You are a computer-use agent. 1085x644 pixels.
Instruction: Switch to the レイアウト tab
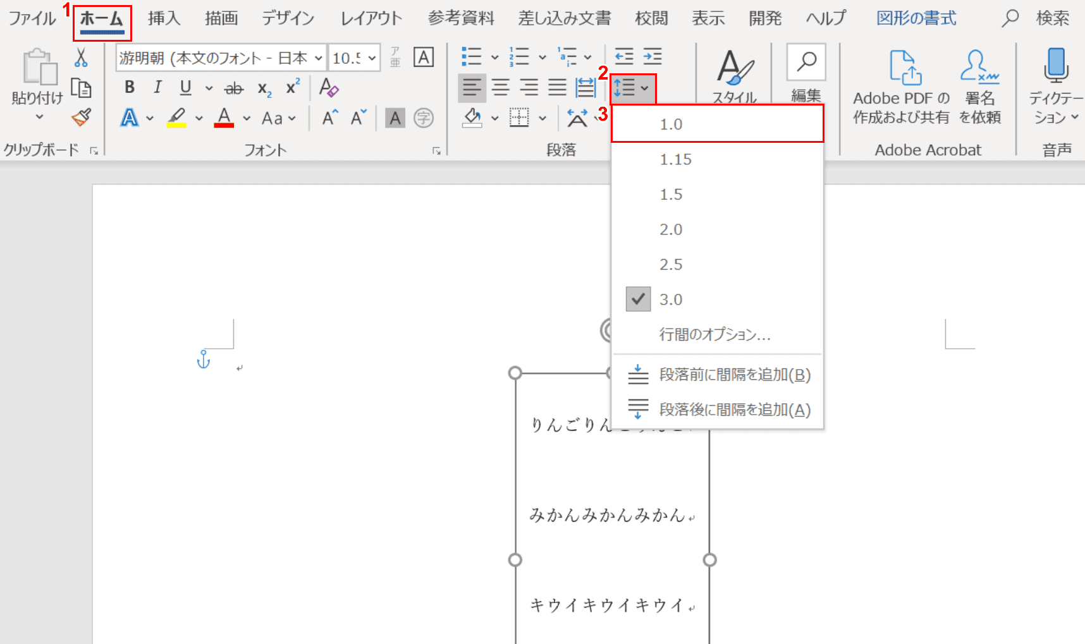[371, 18]
